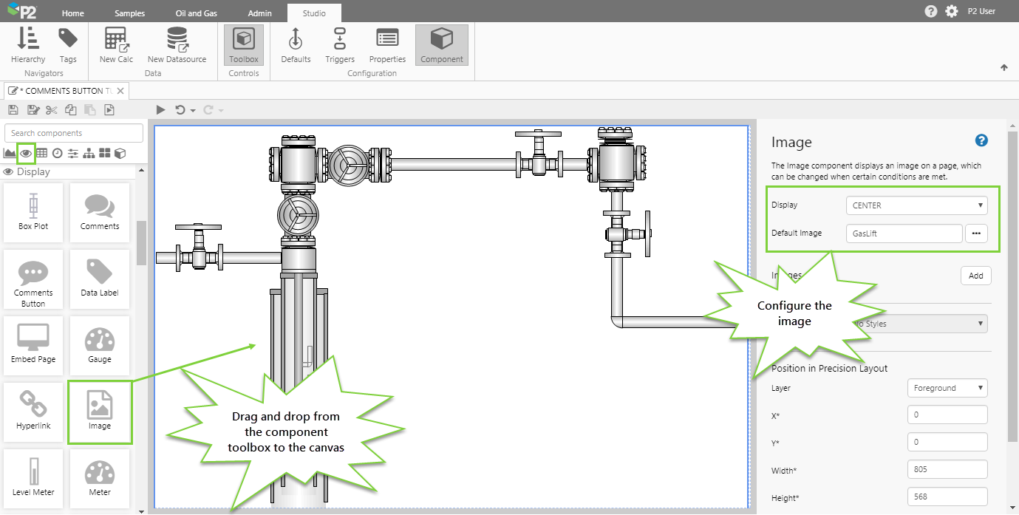
Task: Select the Gauge component
Action: point(100,346)
